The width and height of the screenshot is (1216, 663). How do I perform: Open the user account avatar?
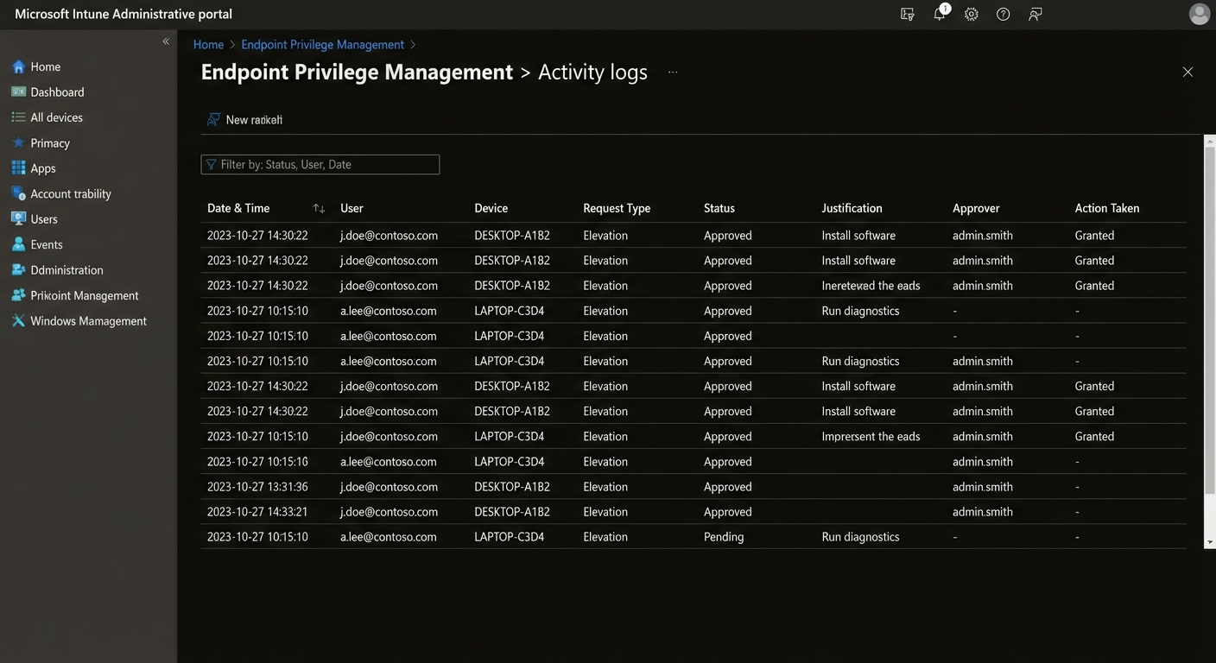(x=1199, y=14)
